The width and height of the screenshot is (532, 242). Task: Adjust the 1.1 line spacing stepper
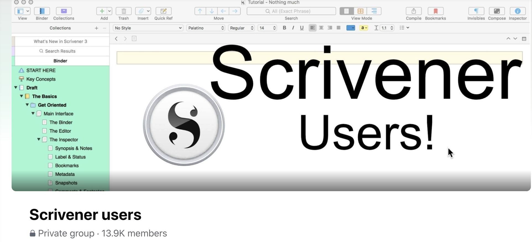pos(392,28)
